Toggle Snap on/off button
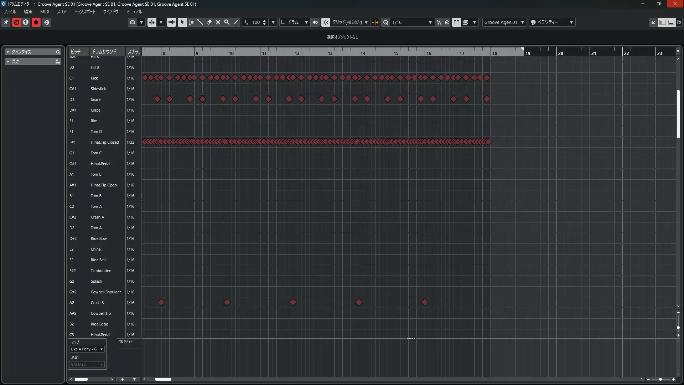Viewport: 684px width, 385px height. [326, 22]
